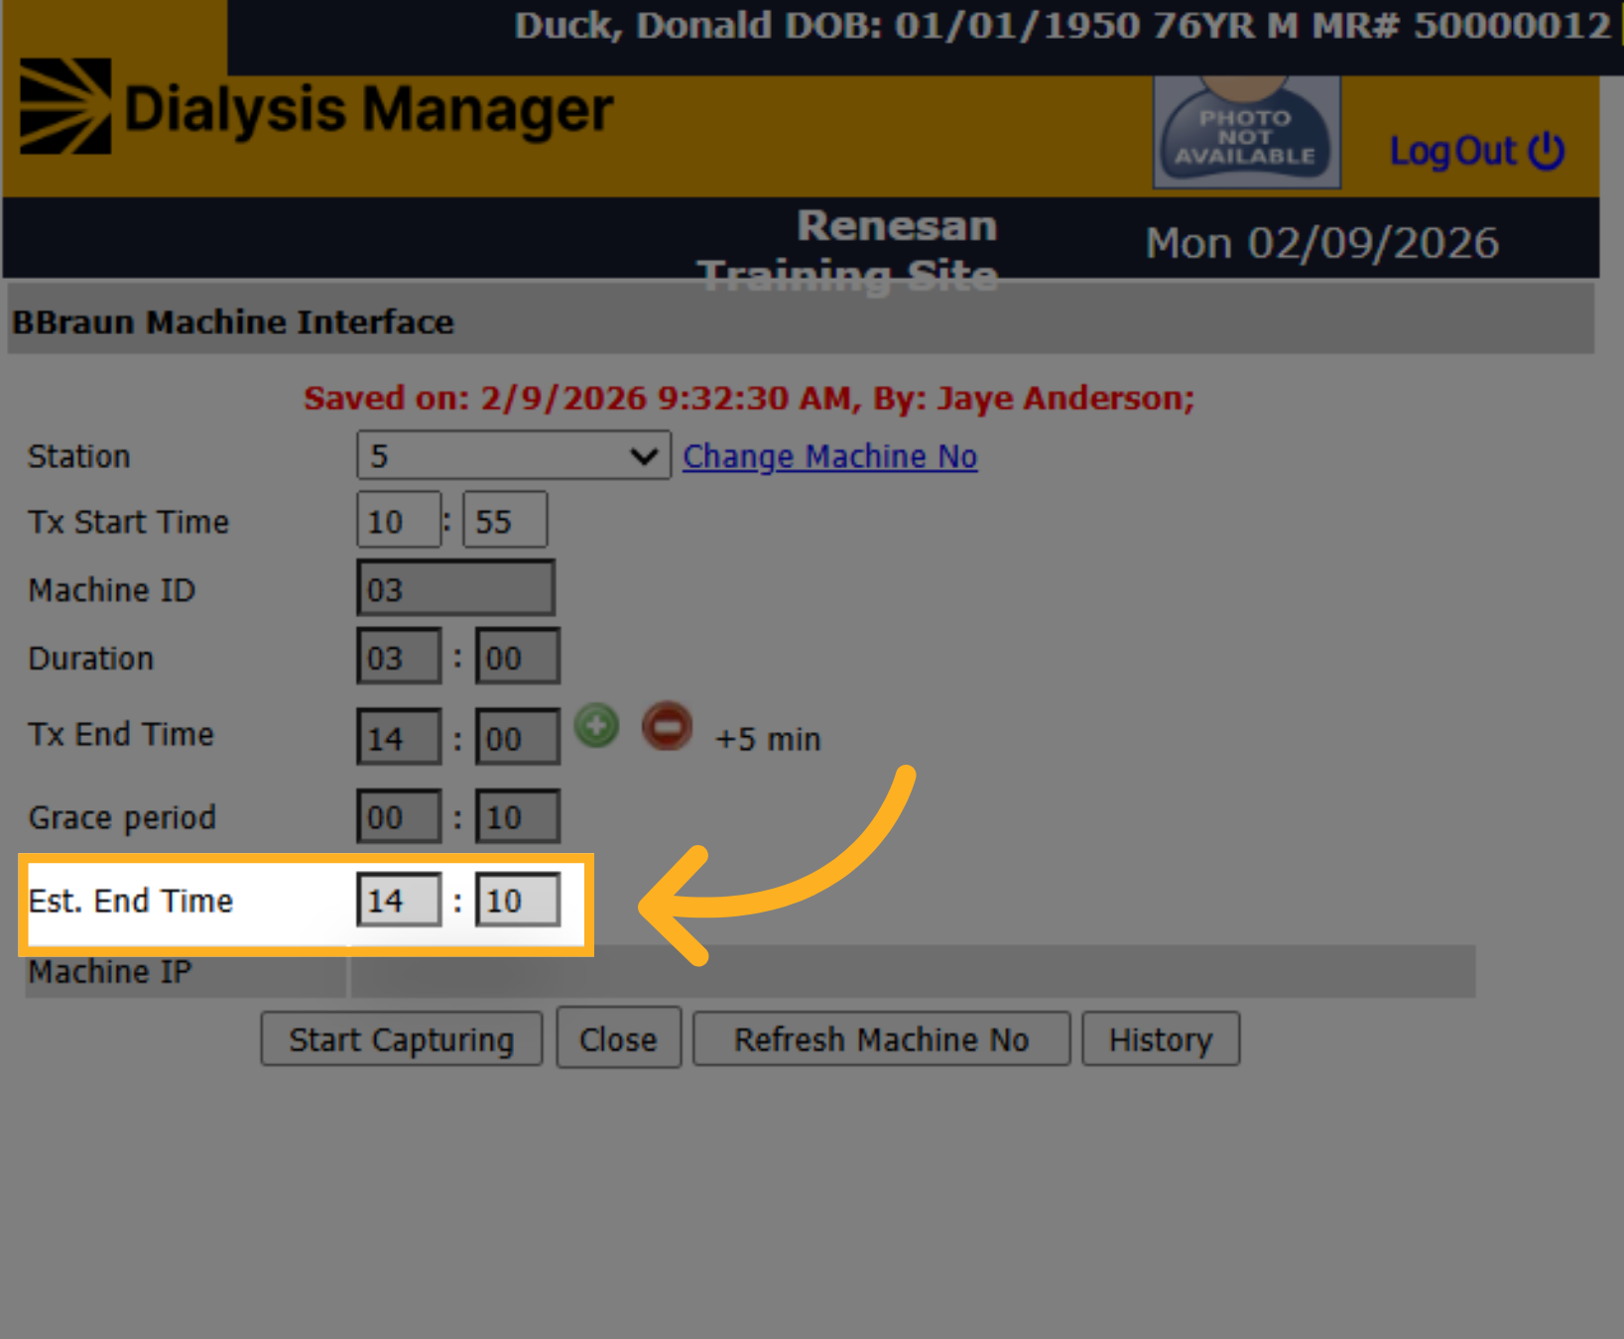Click the +5 min label

coord(768,739)
